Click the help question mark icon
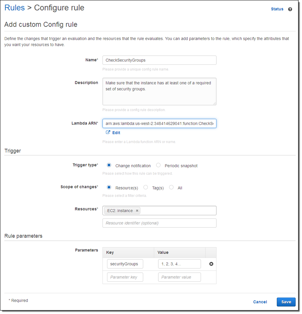This screenshot has width=302, height=314. click(x=290, y=9)
